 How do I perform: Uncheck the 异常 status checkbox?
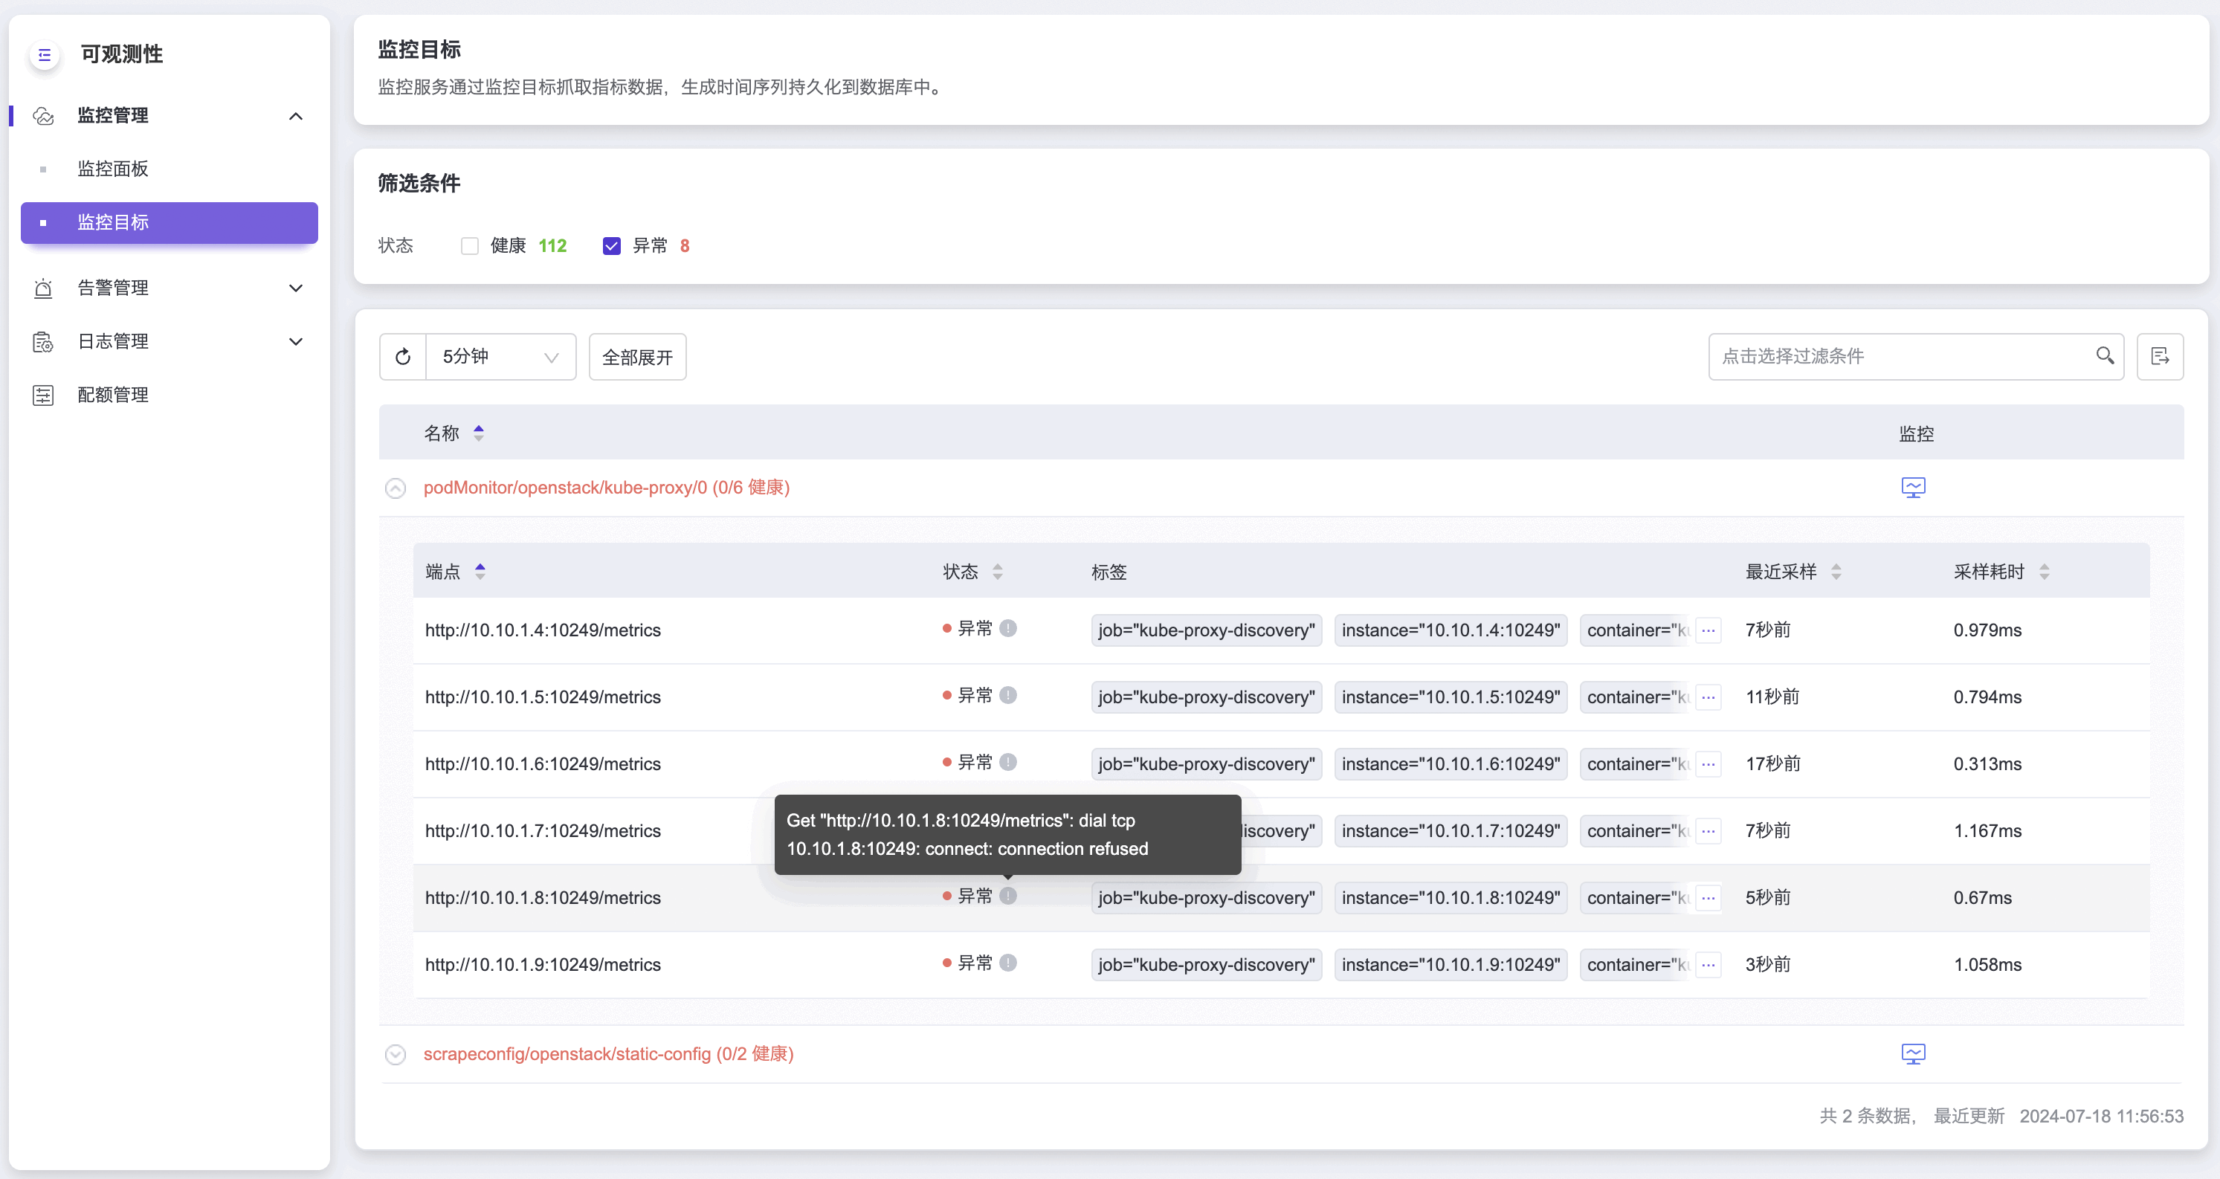click(611, 247)
